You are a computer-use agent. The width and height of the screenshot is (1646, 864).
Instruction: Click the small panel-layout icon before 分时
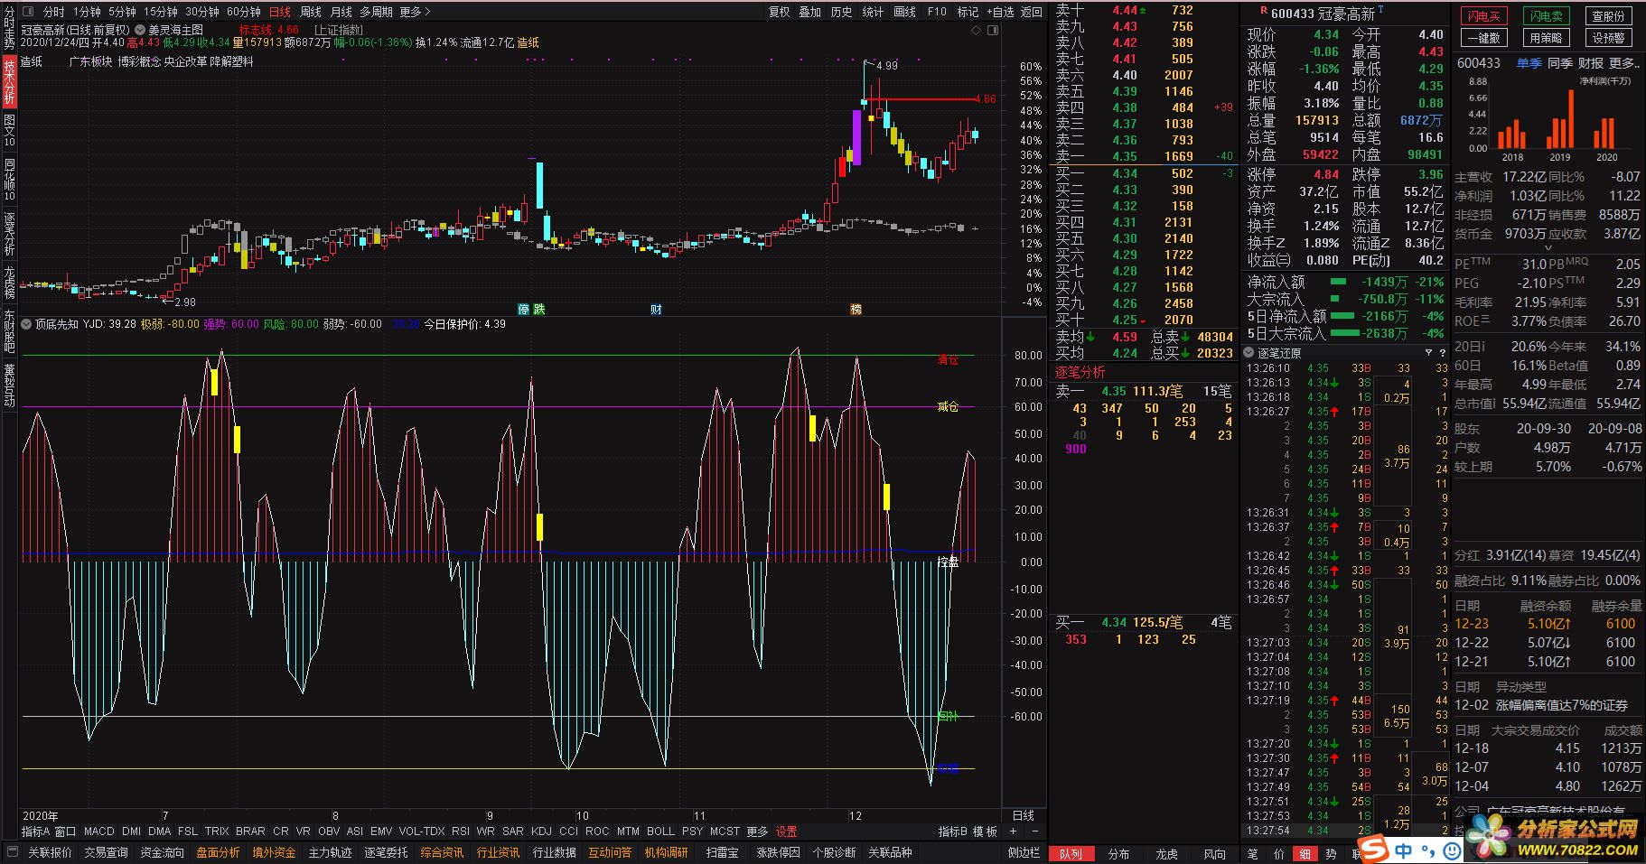tap(28, 12)
